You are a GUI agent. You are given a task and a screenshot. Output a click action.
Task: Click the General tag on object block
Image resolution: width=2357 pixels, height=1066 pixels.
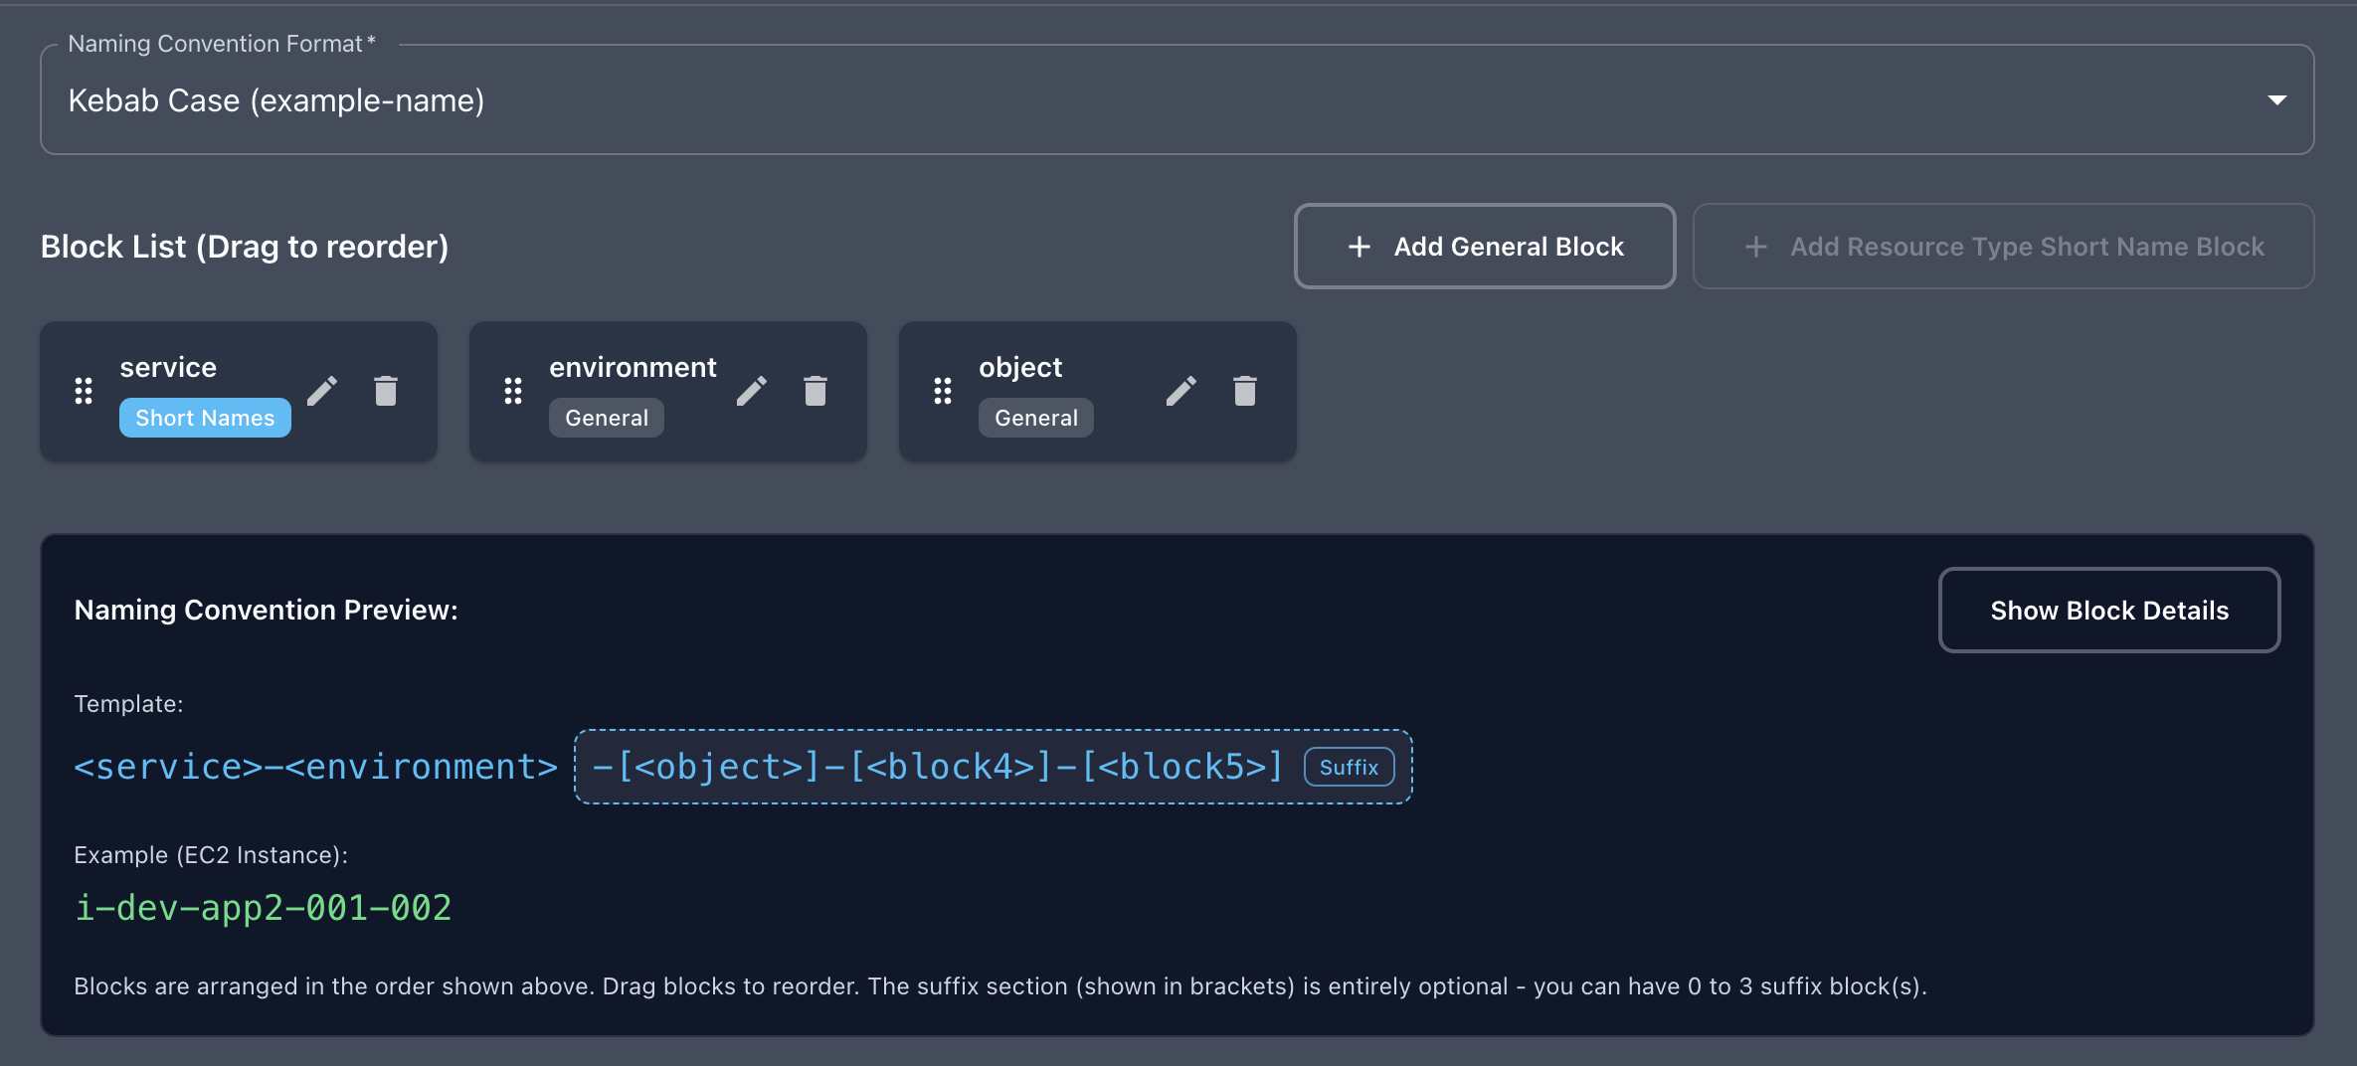pyautogui.click(x=1035, y=418)
